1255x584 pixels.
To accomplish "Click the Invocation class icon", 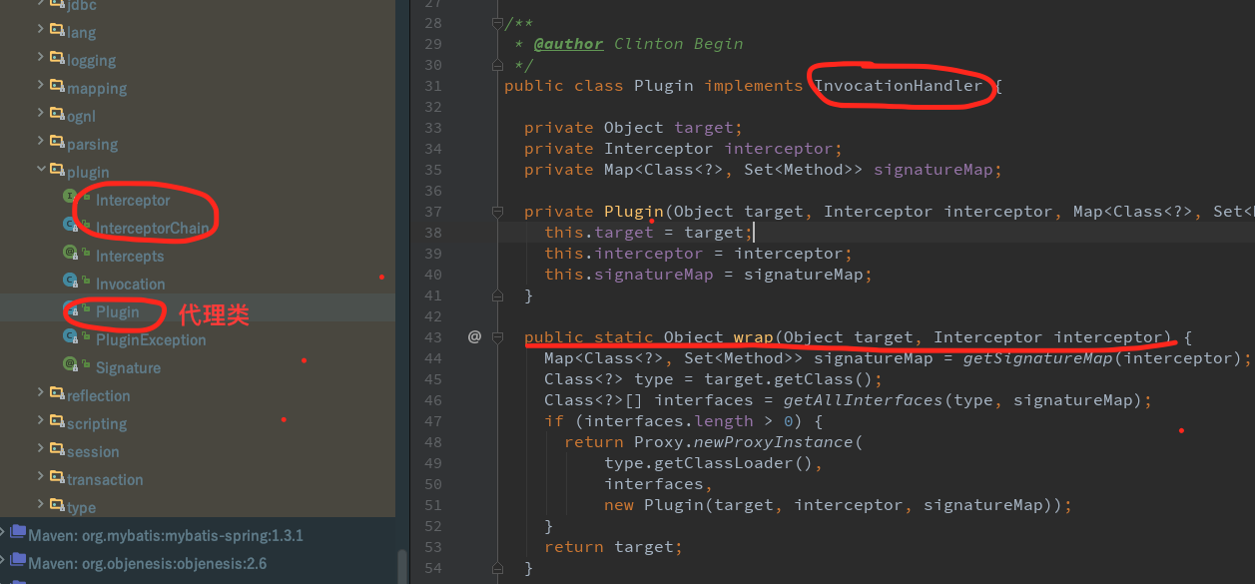I will coord(70,283).
